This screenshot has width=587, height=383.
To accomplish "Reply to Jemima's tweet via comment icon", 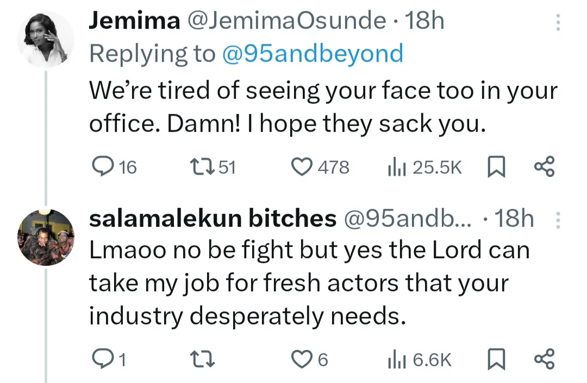I will 100,167.
